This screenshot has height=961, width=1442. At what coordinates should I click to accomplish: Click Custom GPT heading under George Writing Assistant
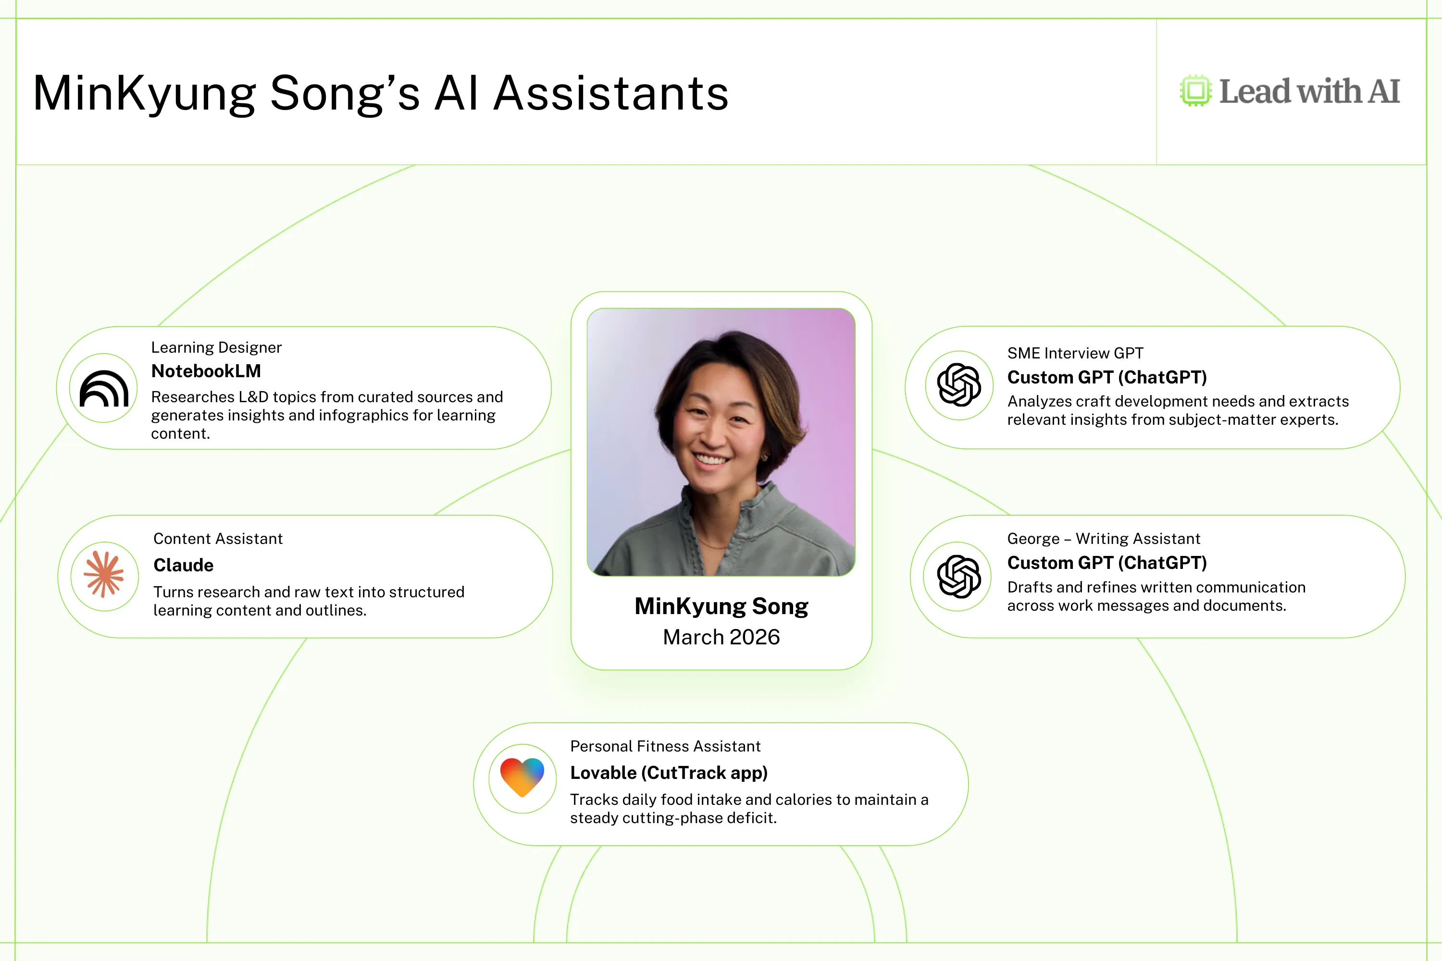[1106, 563]
